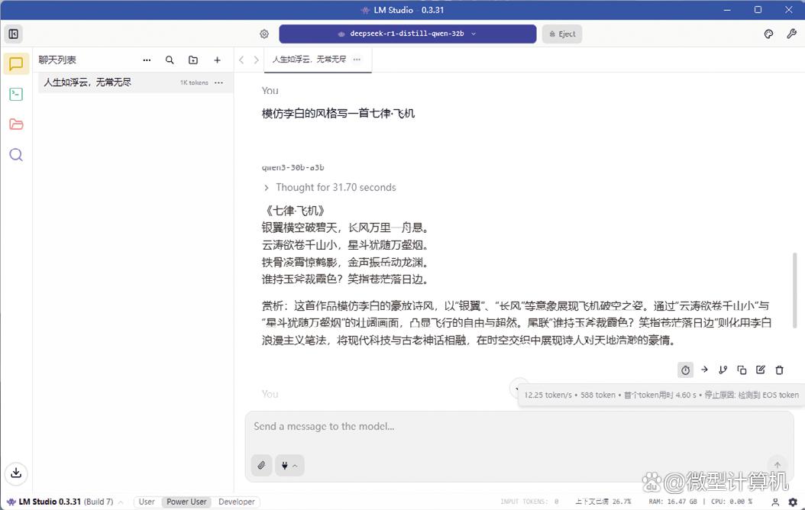
Task: Switch to Developer mode
Action: 236,502
